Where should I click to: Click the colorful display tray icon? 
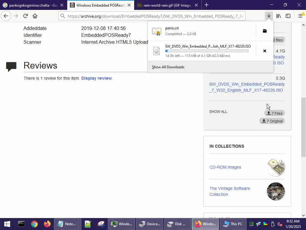(x=266, y=224)
